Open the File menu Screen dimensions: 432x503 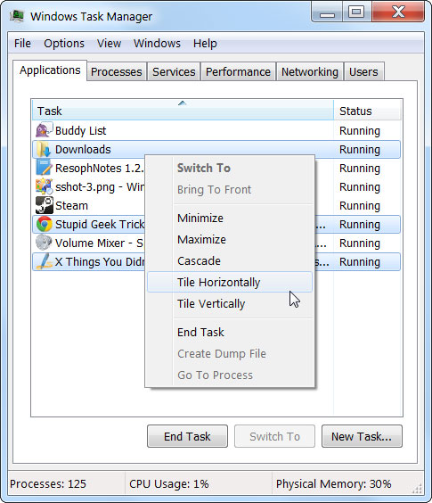click(x=22, y=44)
